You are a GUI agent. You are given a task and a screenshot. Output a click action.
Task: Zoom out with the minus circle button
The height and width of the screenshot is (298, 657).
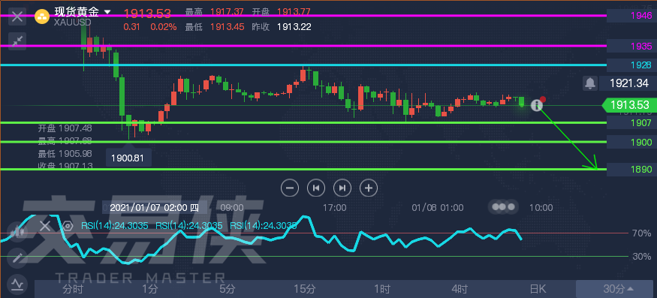[290, 188]
